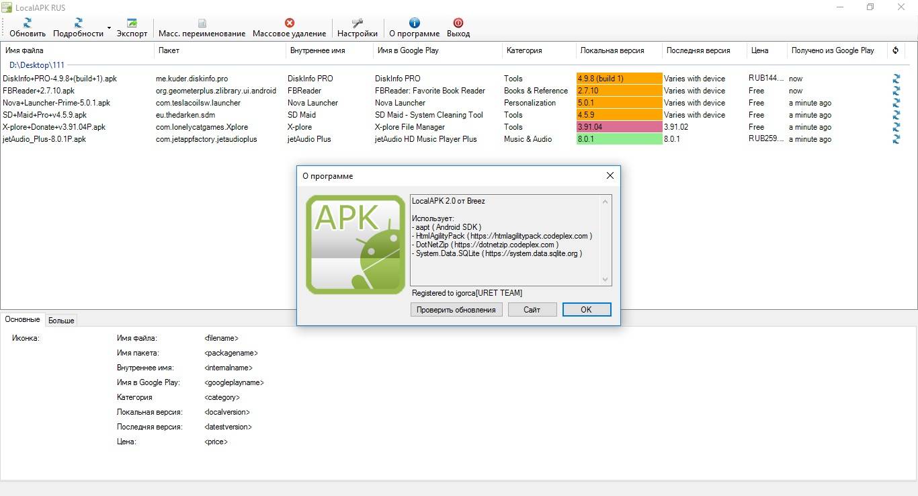Sort by Последняя версия column
918x496 pixels.
704,50
